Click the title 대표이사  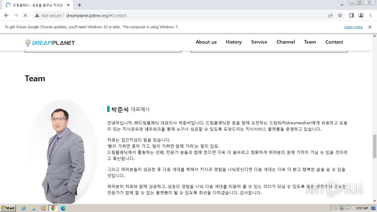(140, 110)
